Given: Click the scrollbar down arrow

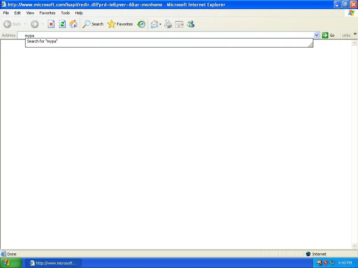Looking at the screenshot, I should pyautogui.click(x=355, y=246).
